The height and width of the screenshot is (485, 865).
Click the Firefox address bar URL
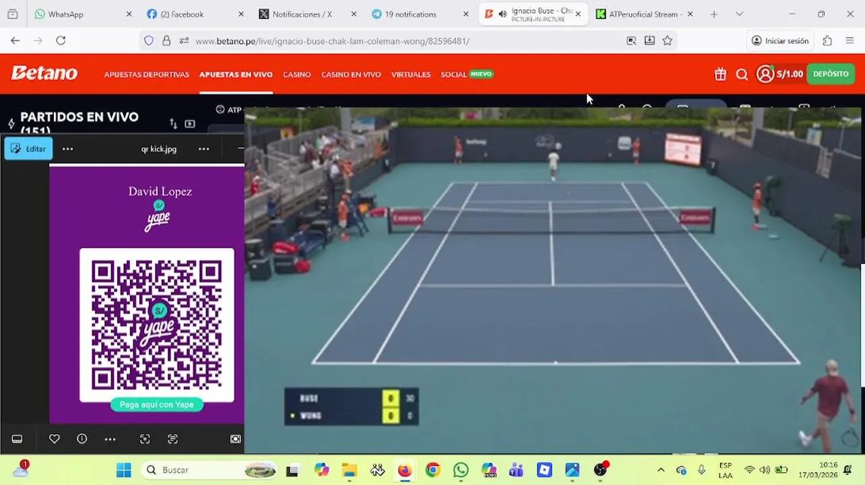click(x=332, y=40)
